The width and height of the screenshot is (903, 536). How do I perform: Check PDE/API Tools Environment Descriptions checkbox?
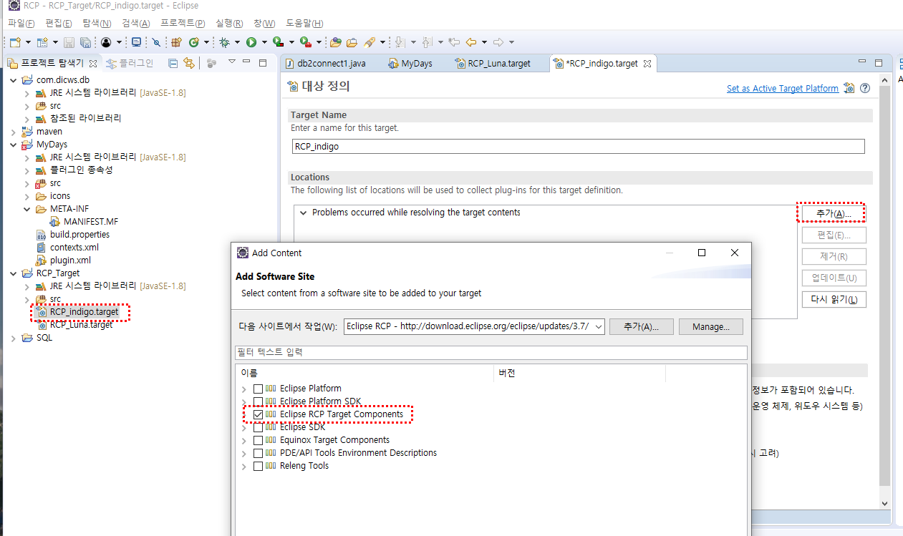point(258,453)
